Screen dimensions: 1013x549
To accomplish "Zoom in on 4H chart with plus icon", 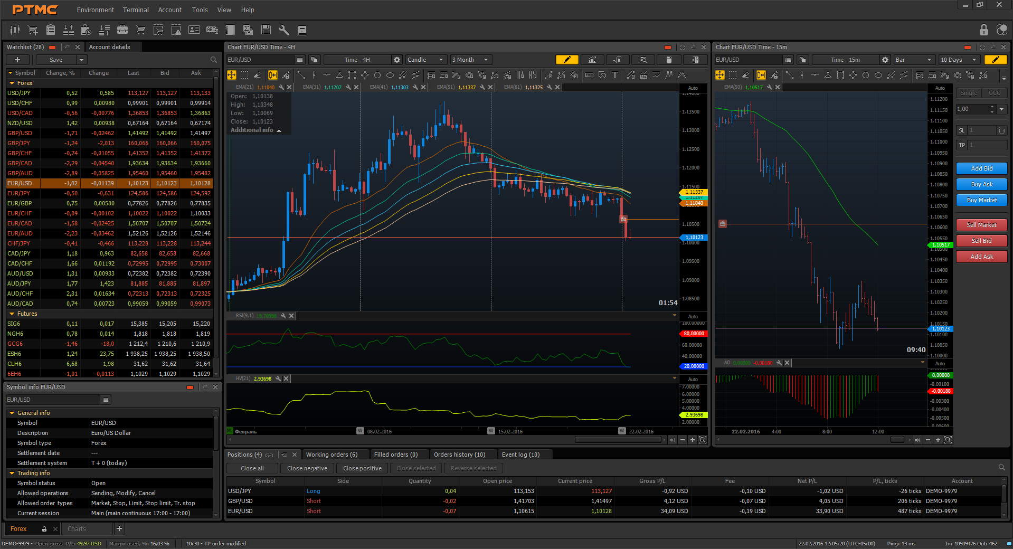I will click(693, 440).
